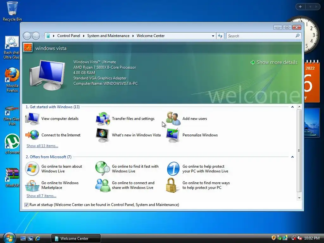Click the System and Maintenance breadcrumb
This screenshot has height=243, width=324.
(x=108, y=36)
